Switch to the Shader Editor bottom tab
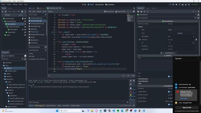This screenshot has width=201, height=113. [75, 106]
